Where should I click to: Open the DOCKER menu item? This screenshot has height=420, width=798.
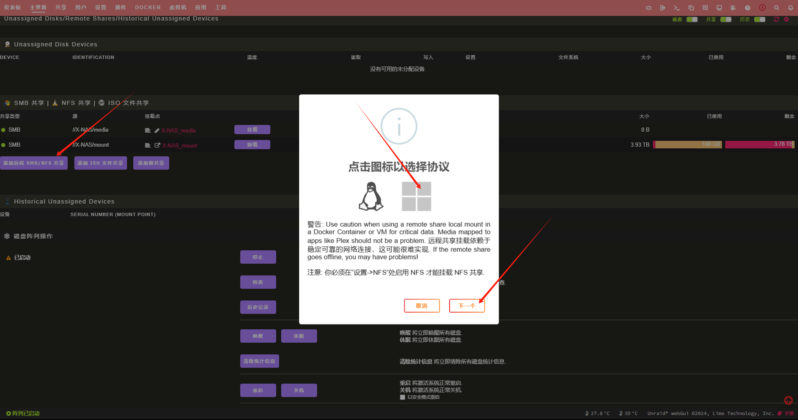tap(147, 8)
